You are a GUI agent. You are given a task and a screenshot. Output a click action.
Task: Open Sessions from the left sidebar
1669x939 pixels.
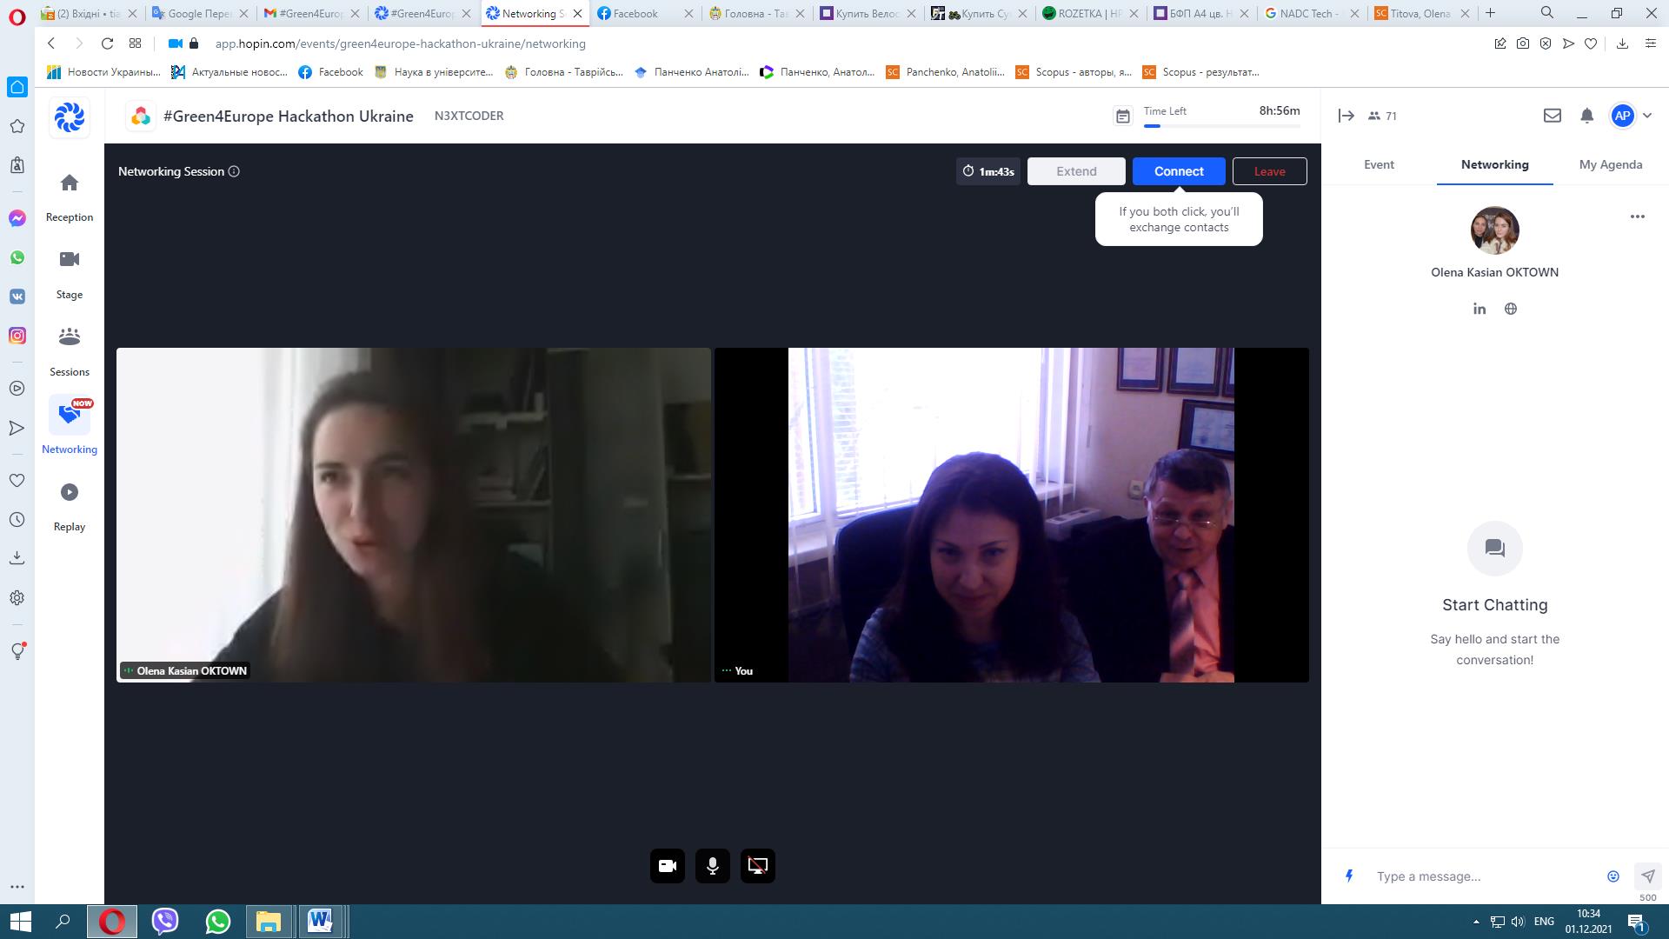coord(70,337)
